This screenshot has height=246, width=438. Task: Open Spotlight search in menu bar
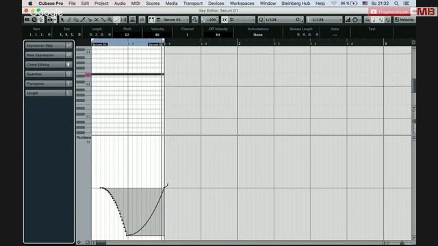pyautogui.click(x=396, y=3)
